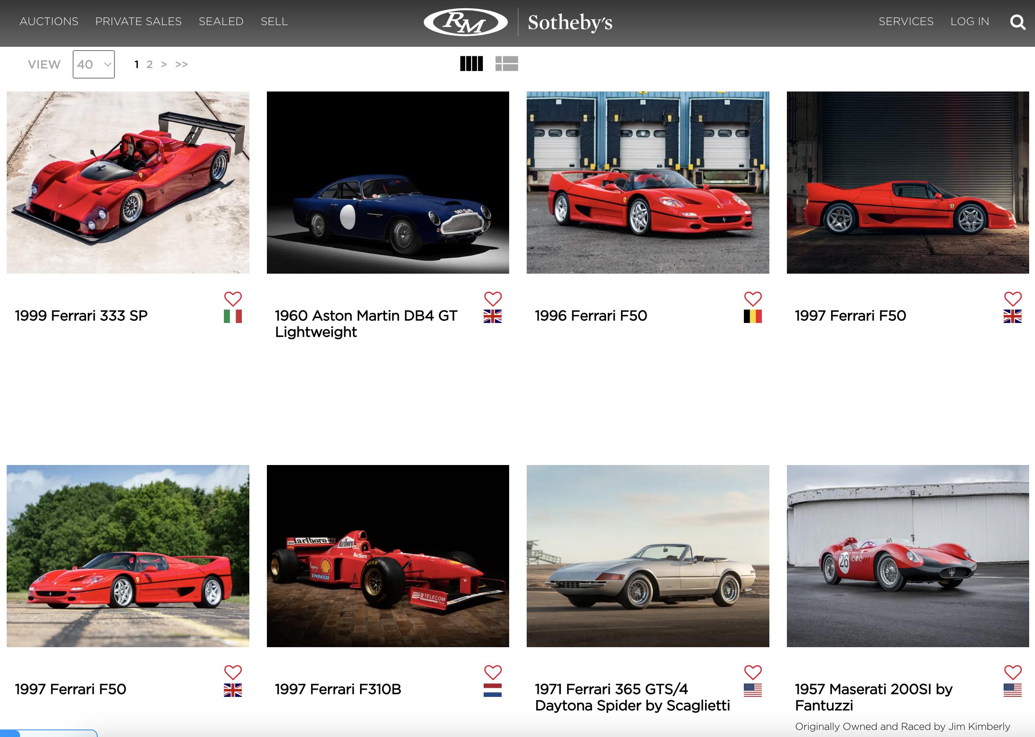Open the 1997 Ferrari F310B thumbnail
The width and height of the screenshot is (1035, 737).
388,556
